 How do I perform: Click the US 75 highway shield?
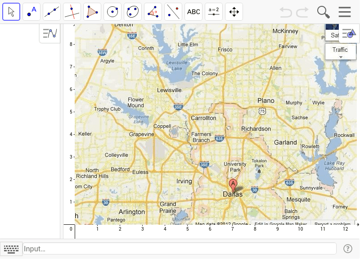click(x=262, y=111)
